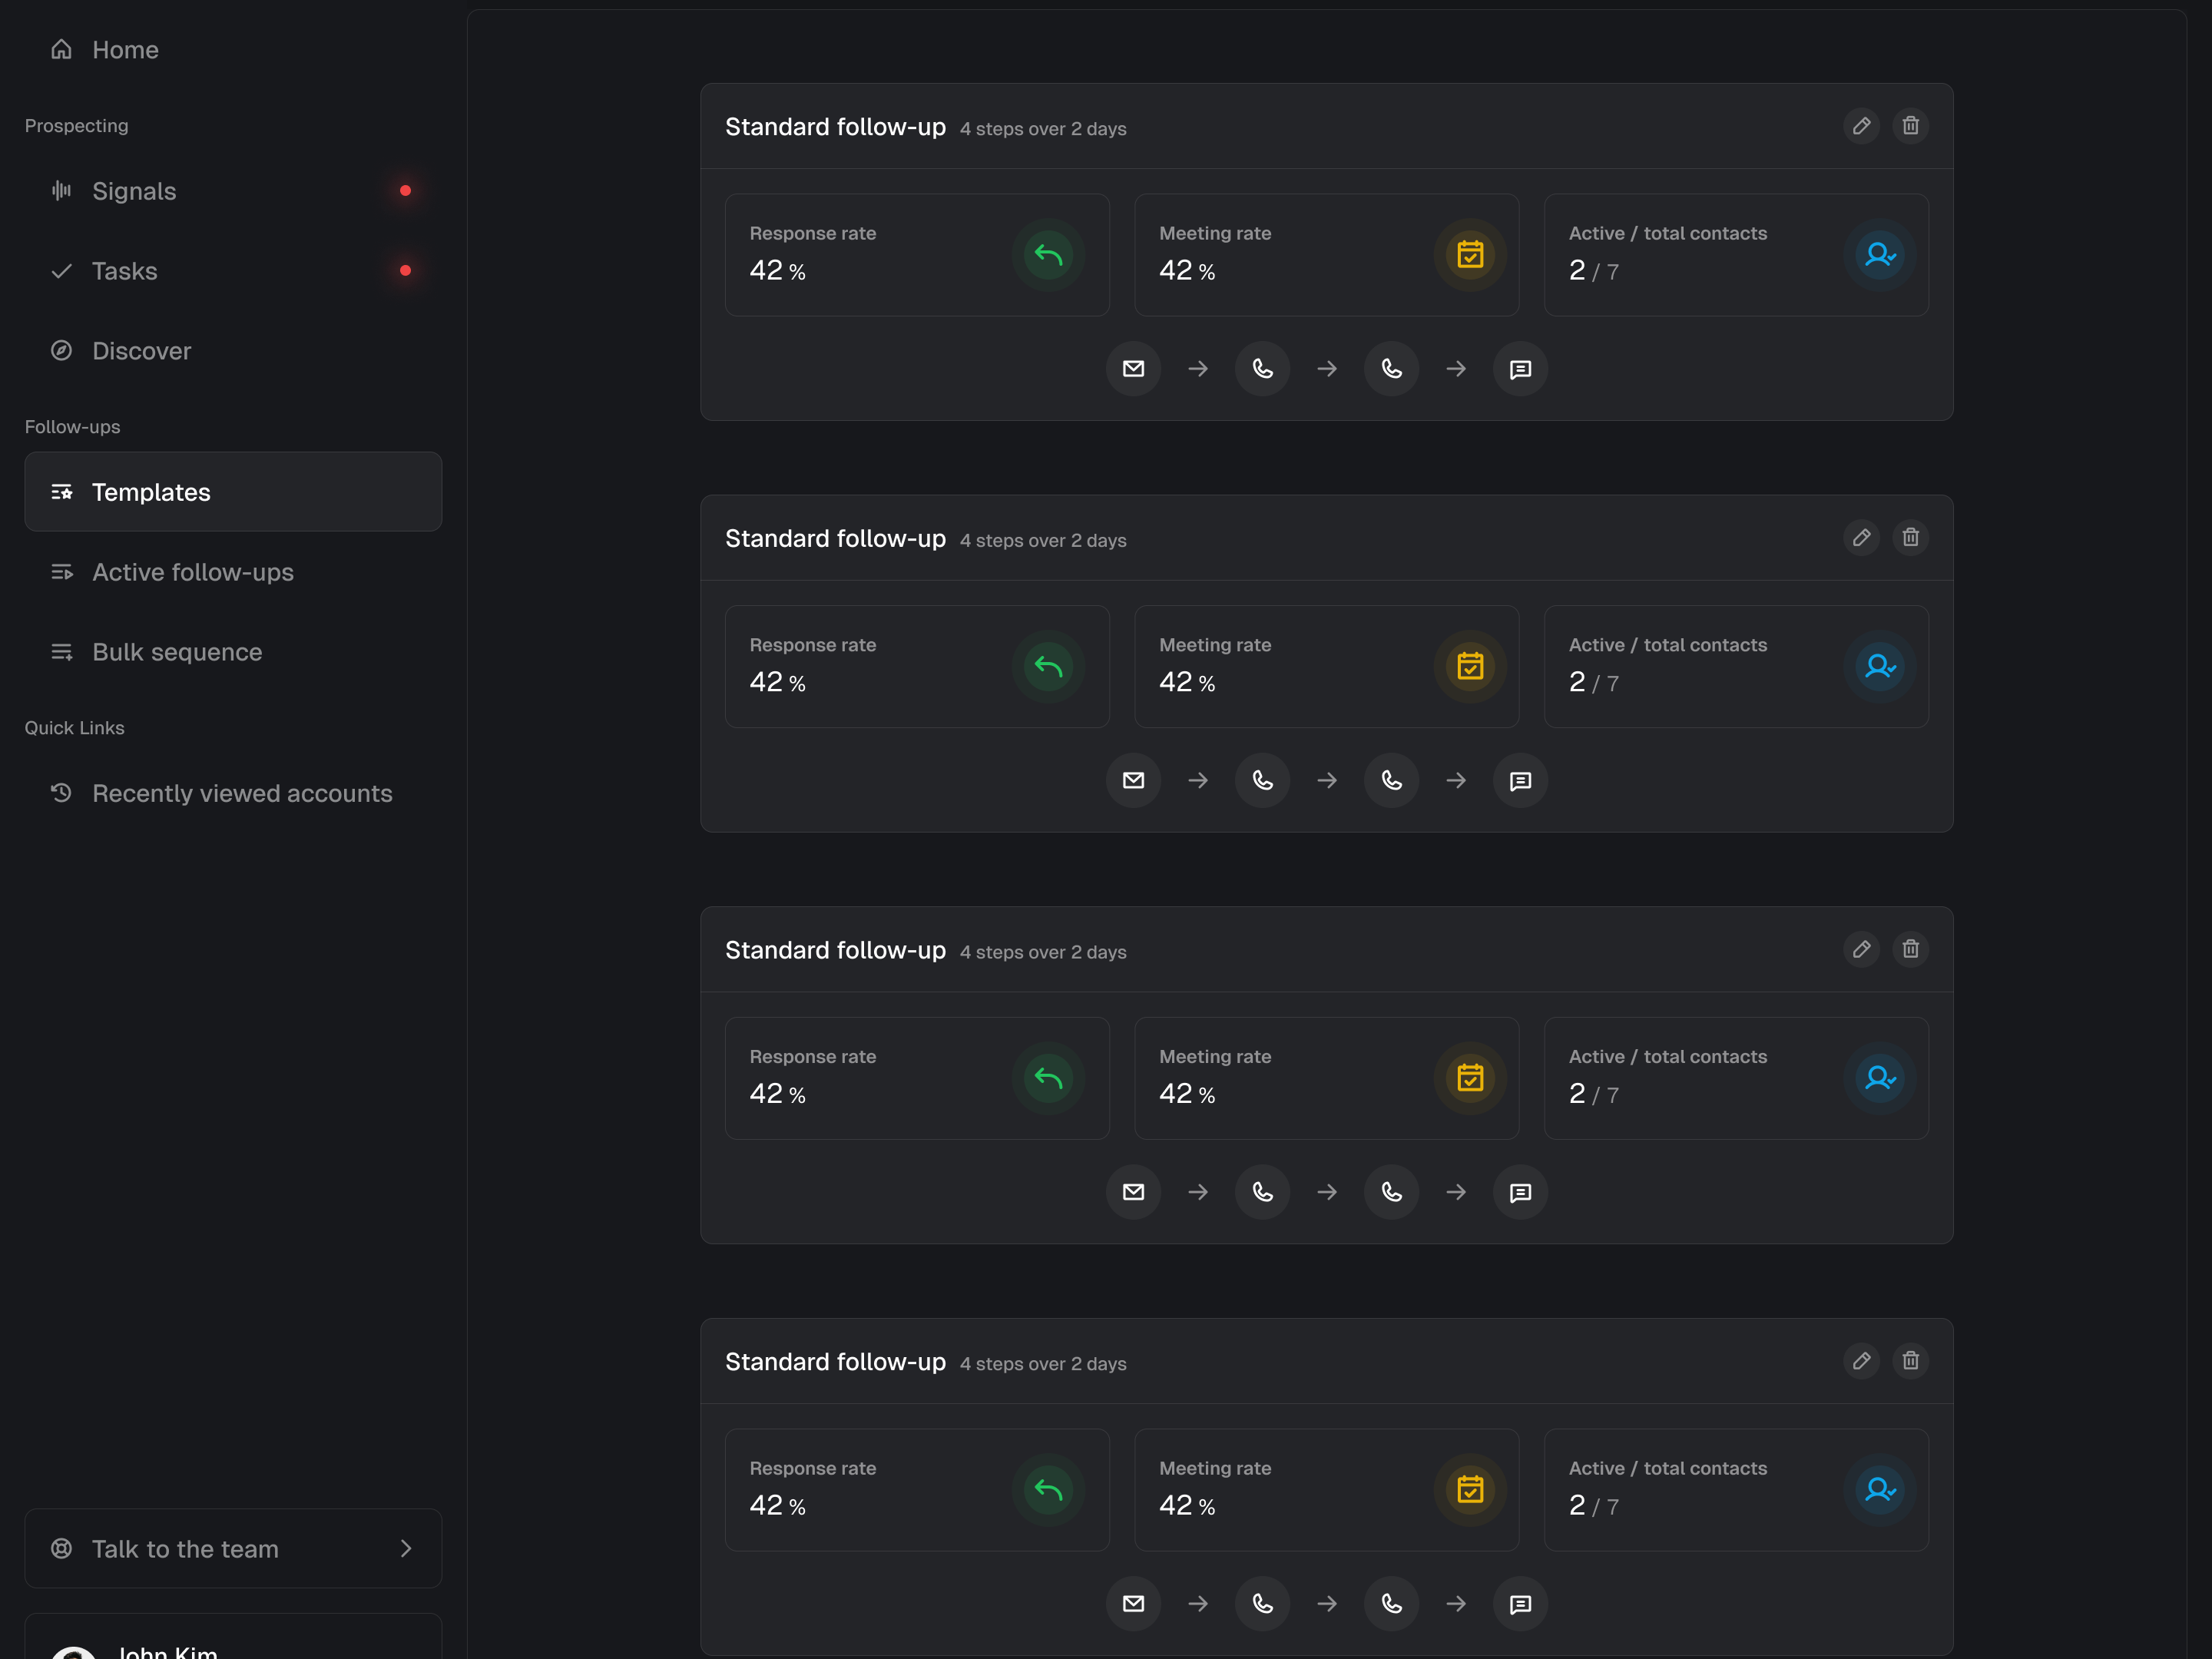The image size is (2212, 1659).
Task: Click the trash icon on the second follow-up card
Action: [x=1910, y=537]
